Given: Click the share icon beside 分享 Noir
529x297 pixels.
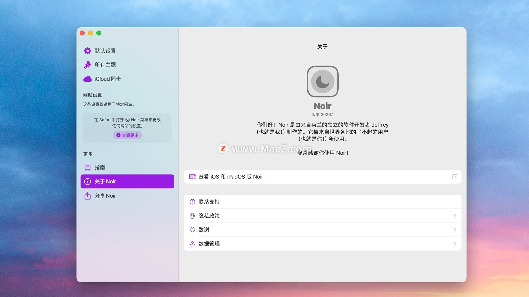Looking at the screenshot, I should point(87,196).
